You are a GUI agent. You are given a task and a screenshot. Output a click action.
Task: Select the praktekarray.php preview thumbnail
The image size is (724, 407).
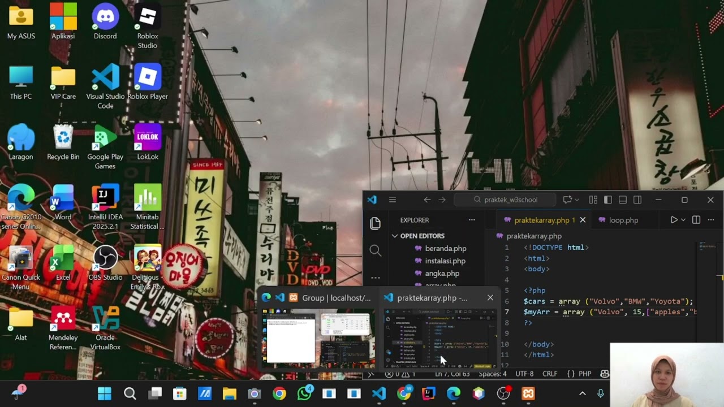tap(440, 339)
